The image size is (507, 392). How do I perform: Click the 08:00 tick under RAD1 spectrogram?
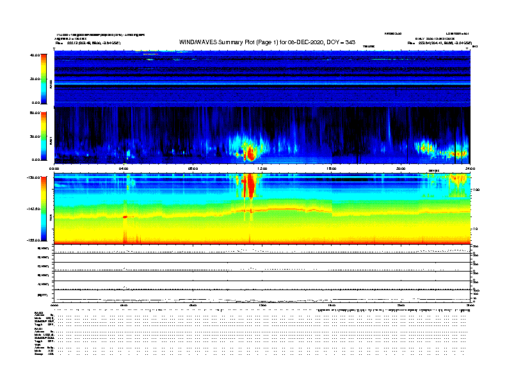click(193, 168)
